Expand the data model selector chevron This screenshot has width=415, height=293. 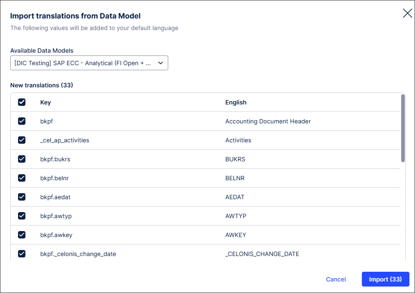160,62
